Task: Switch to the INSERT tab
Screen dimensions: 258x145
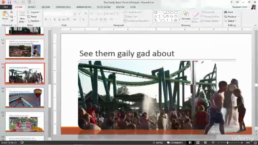Action: pyautogui.click(x=32, y=7)
